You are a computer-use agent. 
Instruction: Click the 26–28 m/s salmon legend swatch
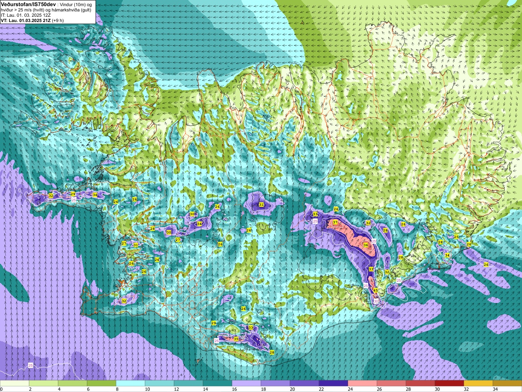point(391,383)
